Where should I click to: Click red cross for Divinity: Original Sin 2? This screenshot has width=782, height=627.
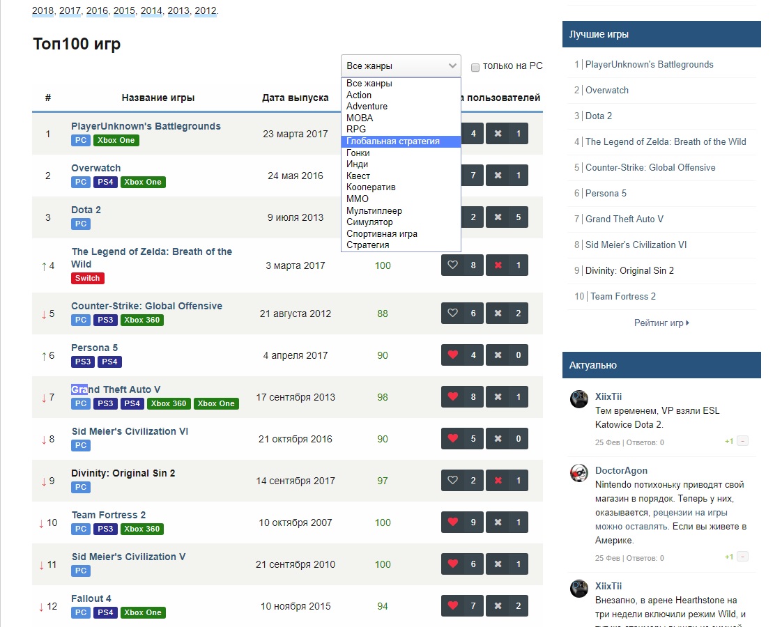498,481
